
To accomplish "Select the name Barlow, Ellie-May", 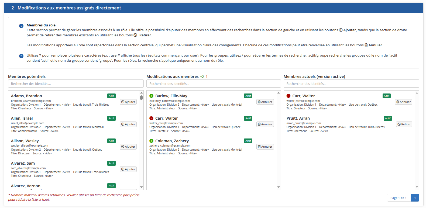I will (x=171, y=96).
